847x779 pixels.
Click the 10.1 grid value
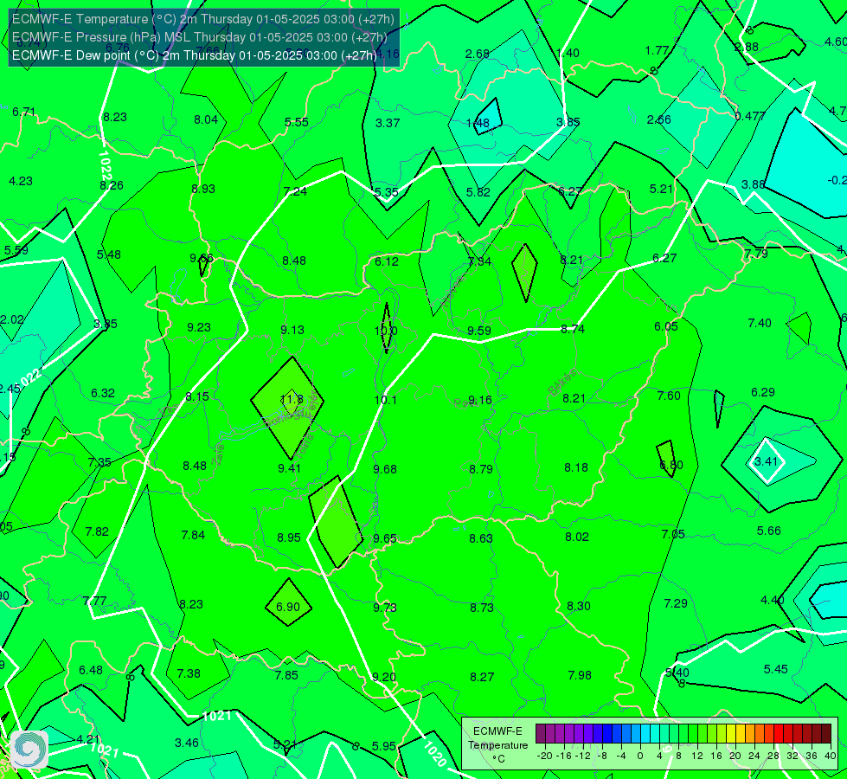386,400
